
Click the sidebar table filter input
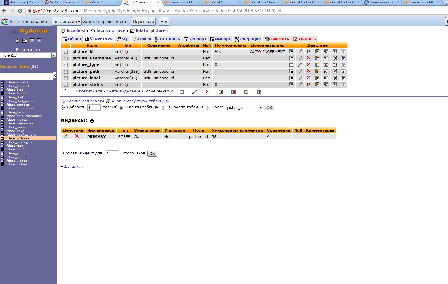point(26,76)
